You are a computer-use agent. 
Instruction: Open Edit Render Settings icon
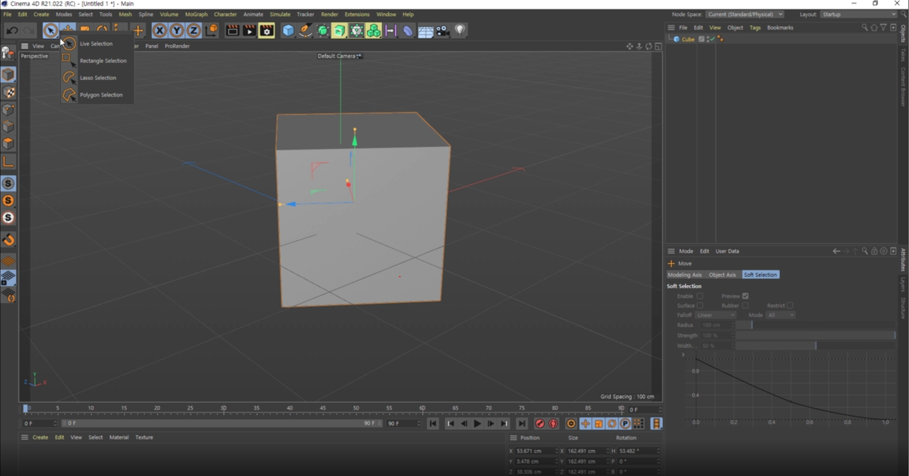point(266,31)
